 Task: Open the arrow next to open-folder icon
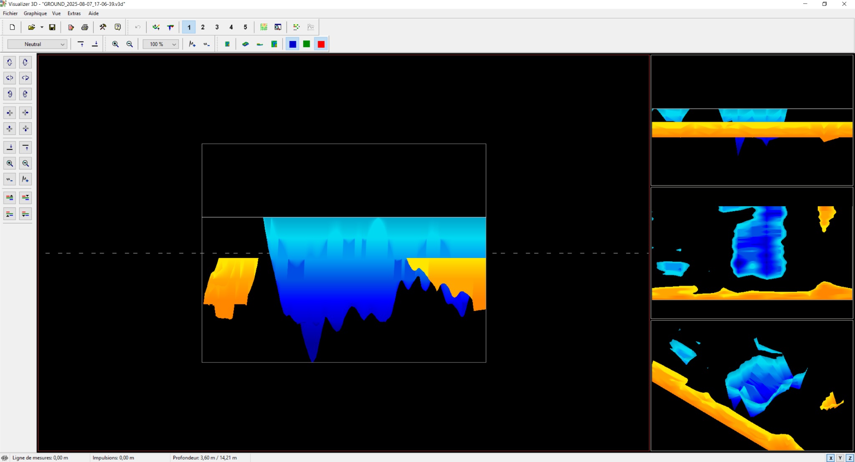pos(42,27)
